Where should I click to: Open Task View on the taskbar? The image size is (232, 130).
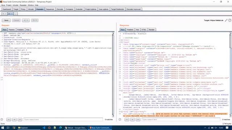pyautogui.click(x=8, y=127)
